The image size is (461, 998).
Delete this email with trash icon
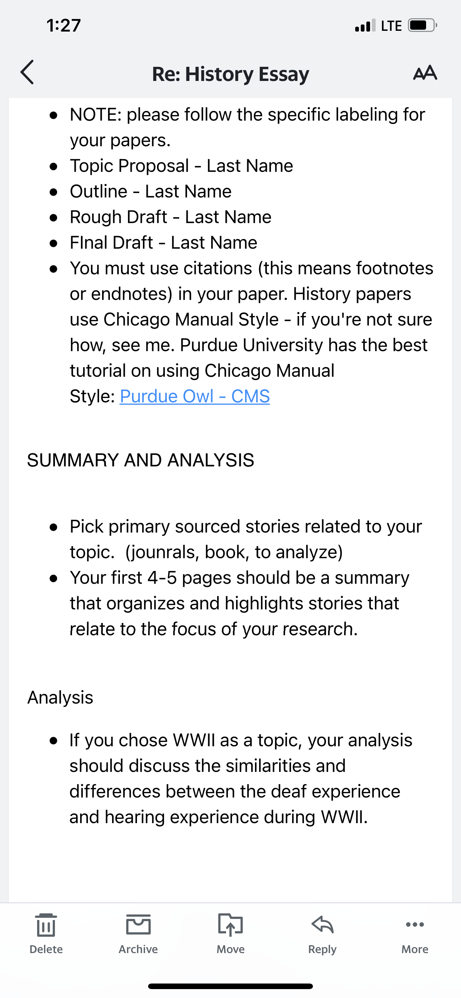(x=46, y=934)
